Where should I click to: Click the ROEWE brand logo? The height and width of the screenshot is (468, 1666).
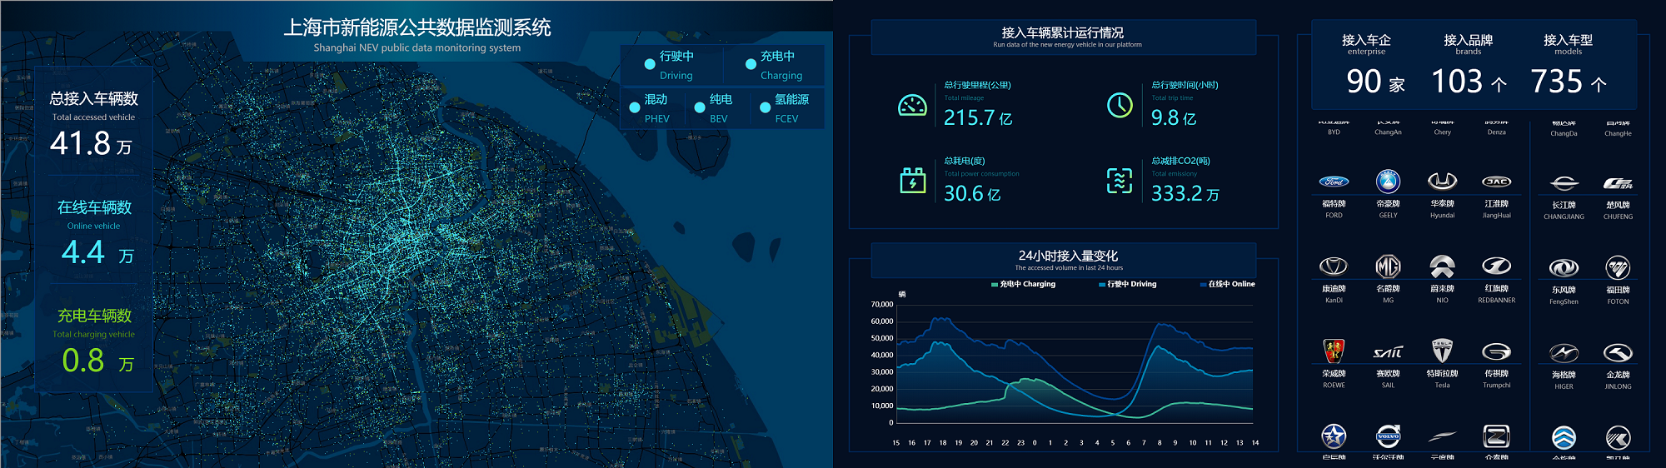click(1334, 351)
